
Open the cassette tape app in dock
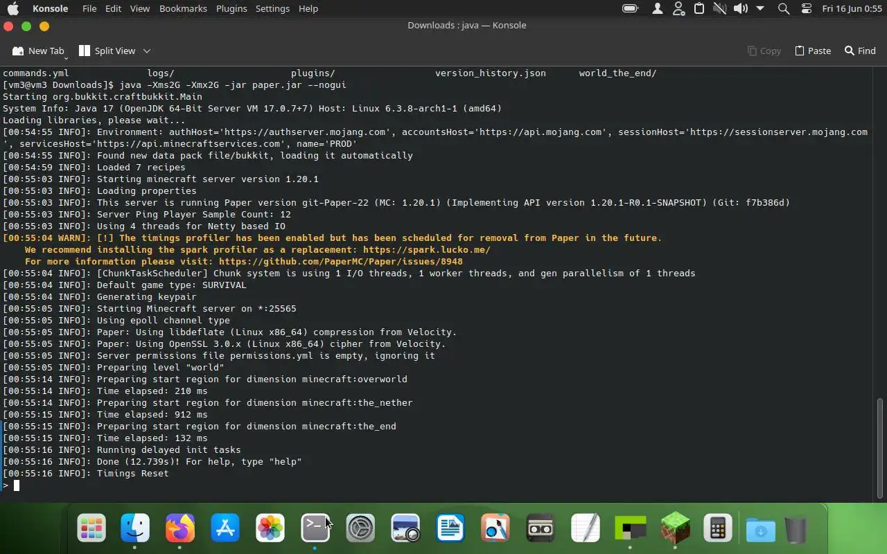point(541,528)
